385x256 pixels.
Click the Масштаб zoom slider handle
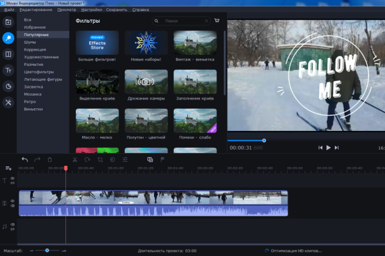[x=47, y=250]
